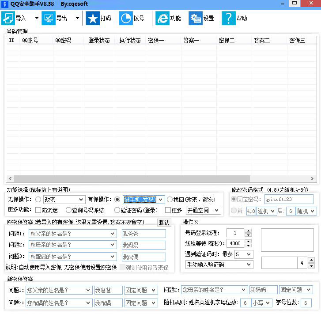Click the QQ账号 column header
The image size is (321, 314).
[37, 40]
